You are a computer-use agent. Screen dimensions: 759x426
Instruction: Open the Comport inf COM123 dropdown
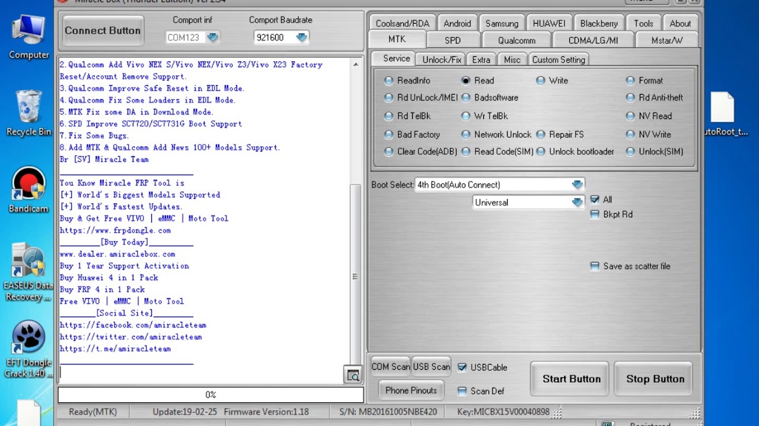212,37
